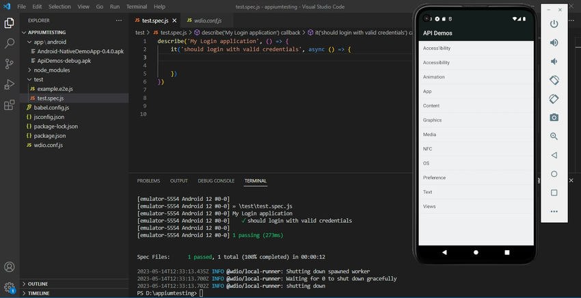Open the Source Control view
The image size is (581, 298).
pyautogui.click(x=10, y=64)
